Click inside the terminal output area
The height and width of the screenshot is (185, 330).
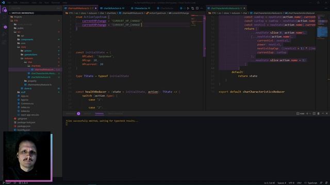coord(196,149)
